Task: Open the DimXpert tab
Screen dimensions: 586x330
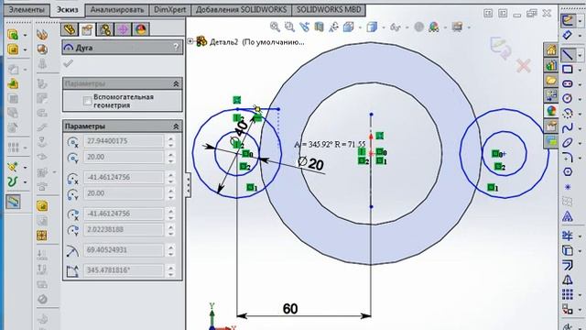Action: tap(169, 10)
